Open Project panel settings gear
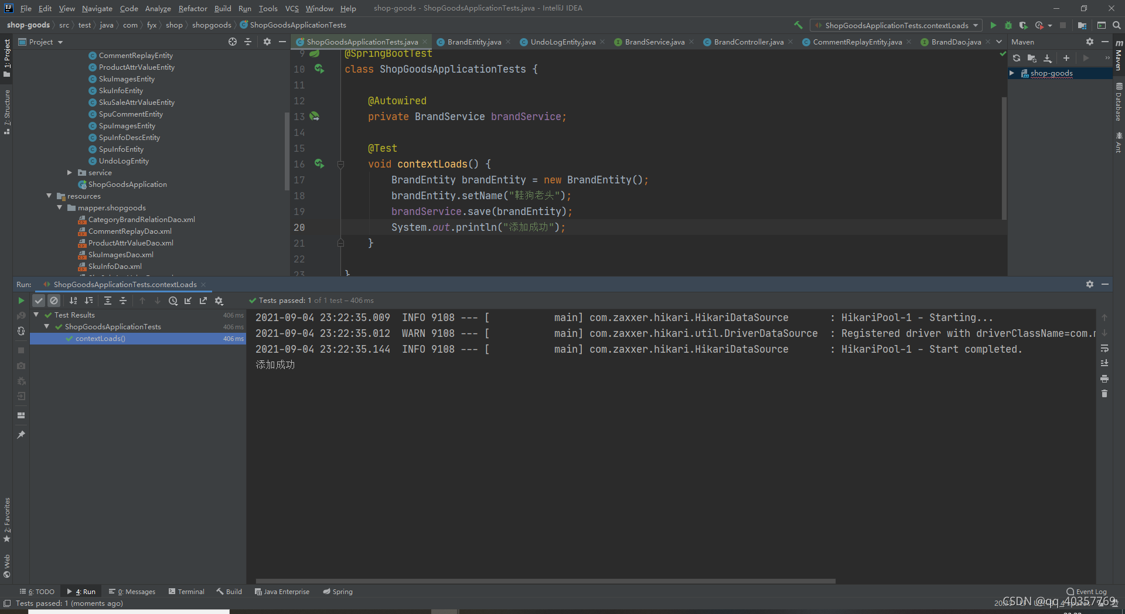 click(267, 42)
